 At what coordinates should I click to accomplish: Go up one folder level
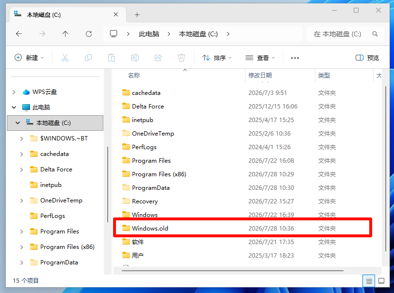[x=66, y=34]
